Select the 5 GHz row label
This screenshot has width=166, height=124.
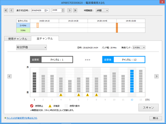(x=23, y=30)
